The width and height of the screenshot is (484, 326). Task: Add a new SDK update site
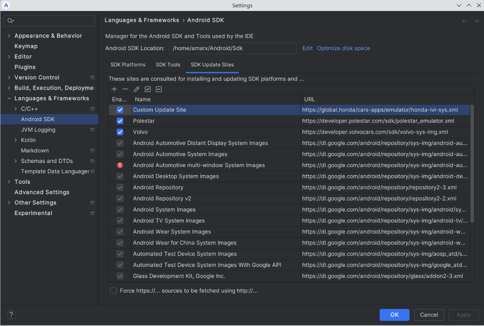point(114,89)
